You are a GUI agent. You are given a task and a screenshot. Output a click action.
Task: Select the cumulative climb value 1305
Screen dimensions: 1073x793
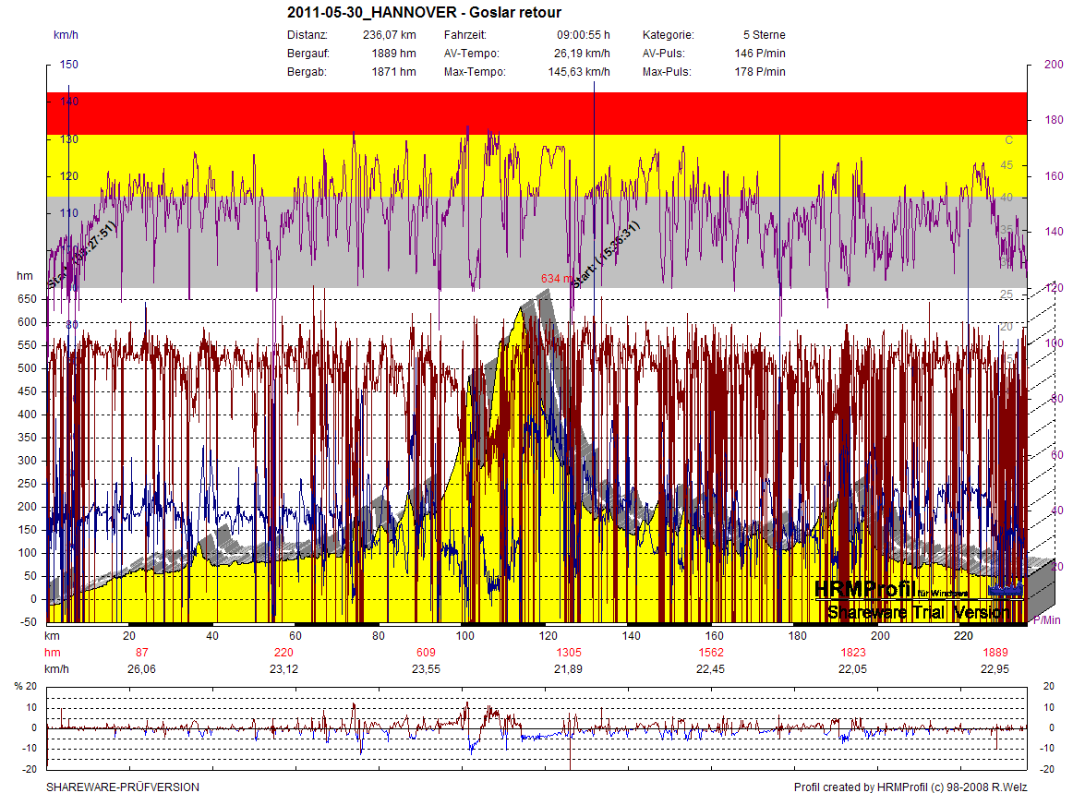[x=568, y=652]
